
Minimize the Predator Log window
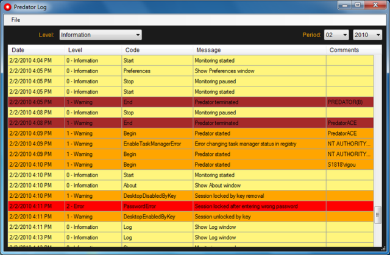344,5
